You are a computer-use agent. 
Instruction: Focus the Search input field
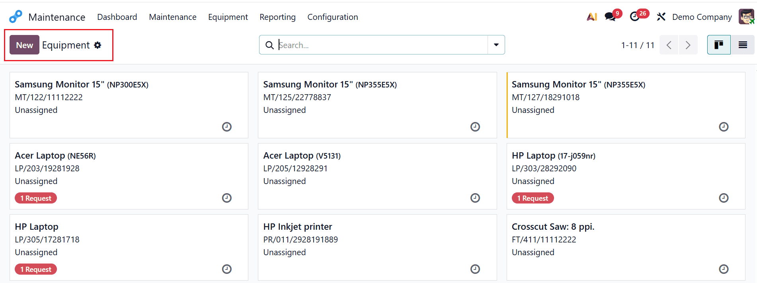pos(382,45)
